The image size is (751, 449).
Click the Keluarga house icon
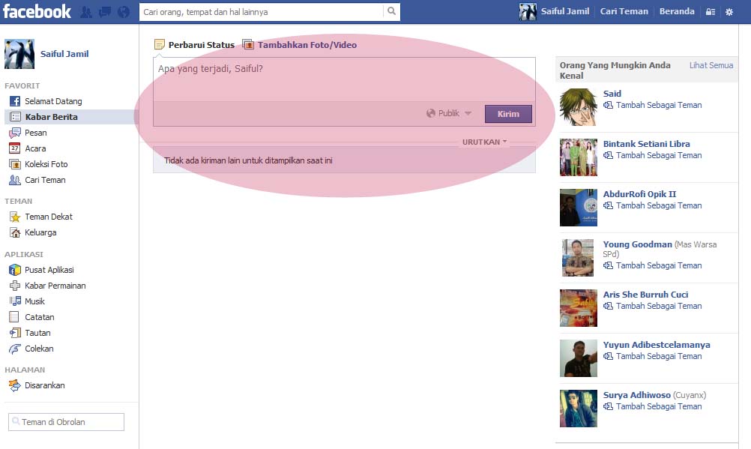coord(15,232)
